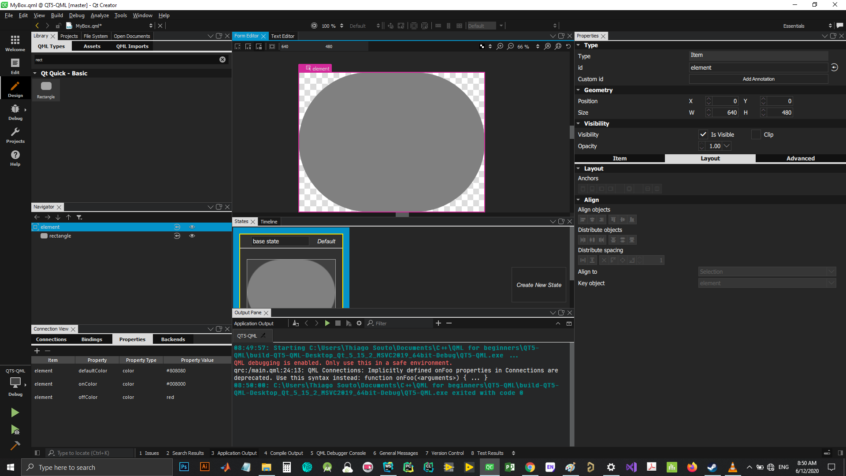This screenshot has height=476, width=846.
Task: Toggle the sidebar via bottom-left icon
Action: pyautogui.click(x=37, y=453)
